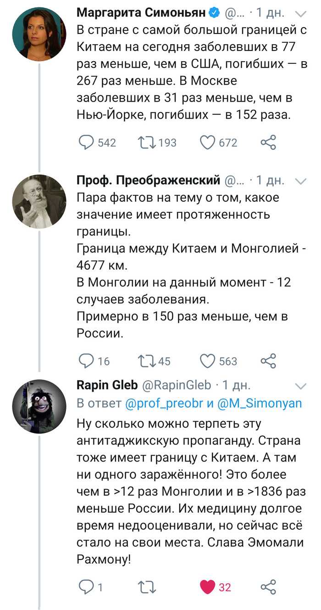Open options chevron on Маргарита Симоньян's tweet
Screen dimensions: 321x610
point(301,14)
